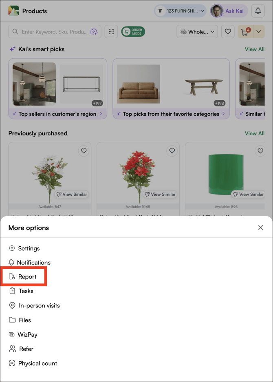273x382 pixels.
Task: Favorite the red flower bouquet product
Action: (x=172, y=151)
